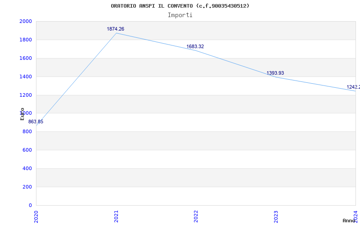Click the Importi subtitle

tap(180, 15)
